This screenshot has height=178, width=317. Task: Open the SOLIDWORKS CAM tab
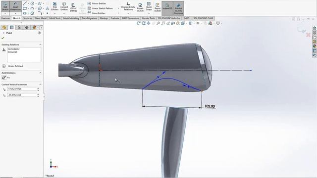coord(203,18)
